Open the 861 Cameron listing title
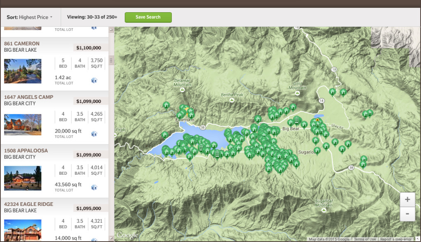 (x=22, y=43)
